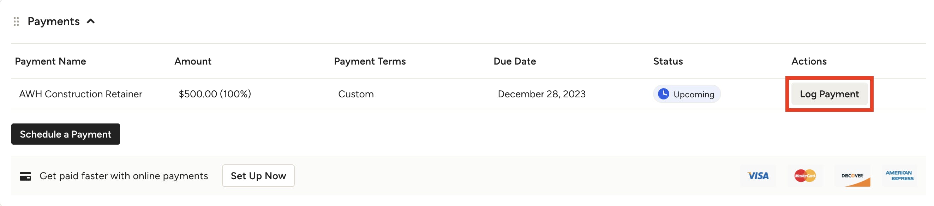The image size is (934, 206).
Task: Click the credit card icon
Action: pyautogui.click(x=25, y=176)
